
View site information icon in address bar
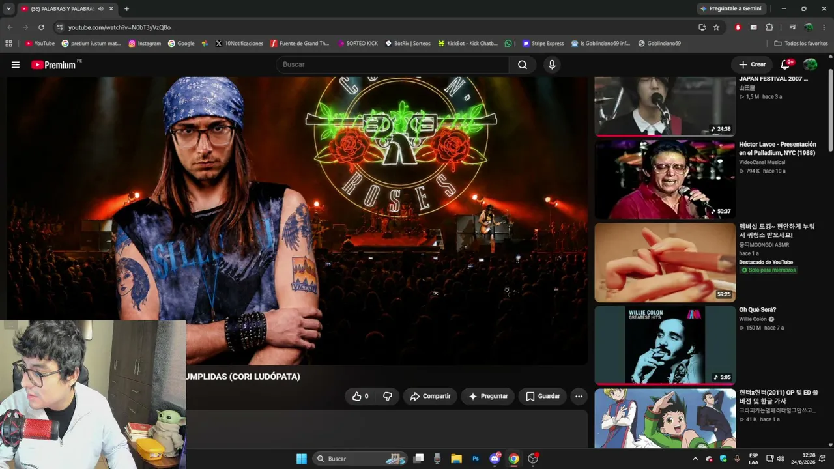(59, 27)
